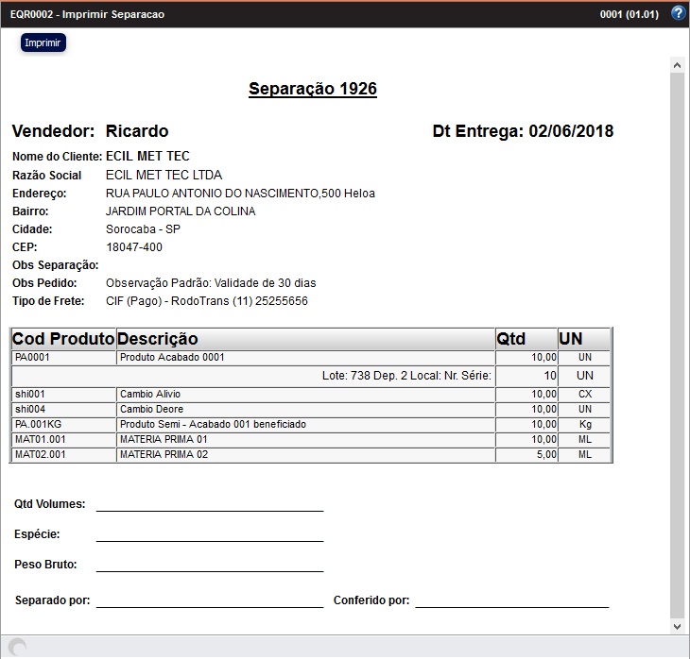Click 'ECIL MET TEC LTDA' razão social
Screen dimensions: 690x659
(164, 175)
